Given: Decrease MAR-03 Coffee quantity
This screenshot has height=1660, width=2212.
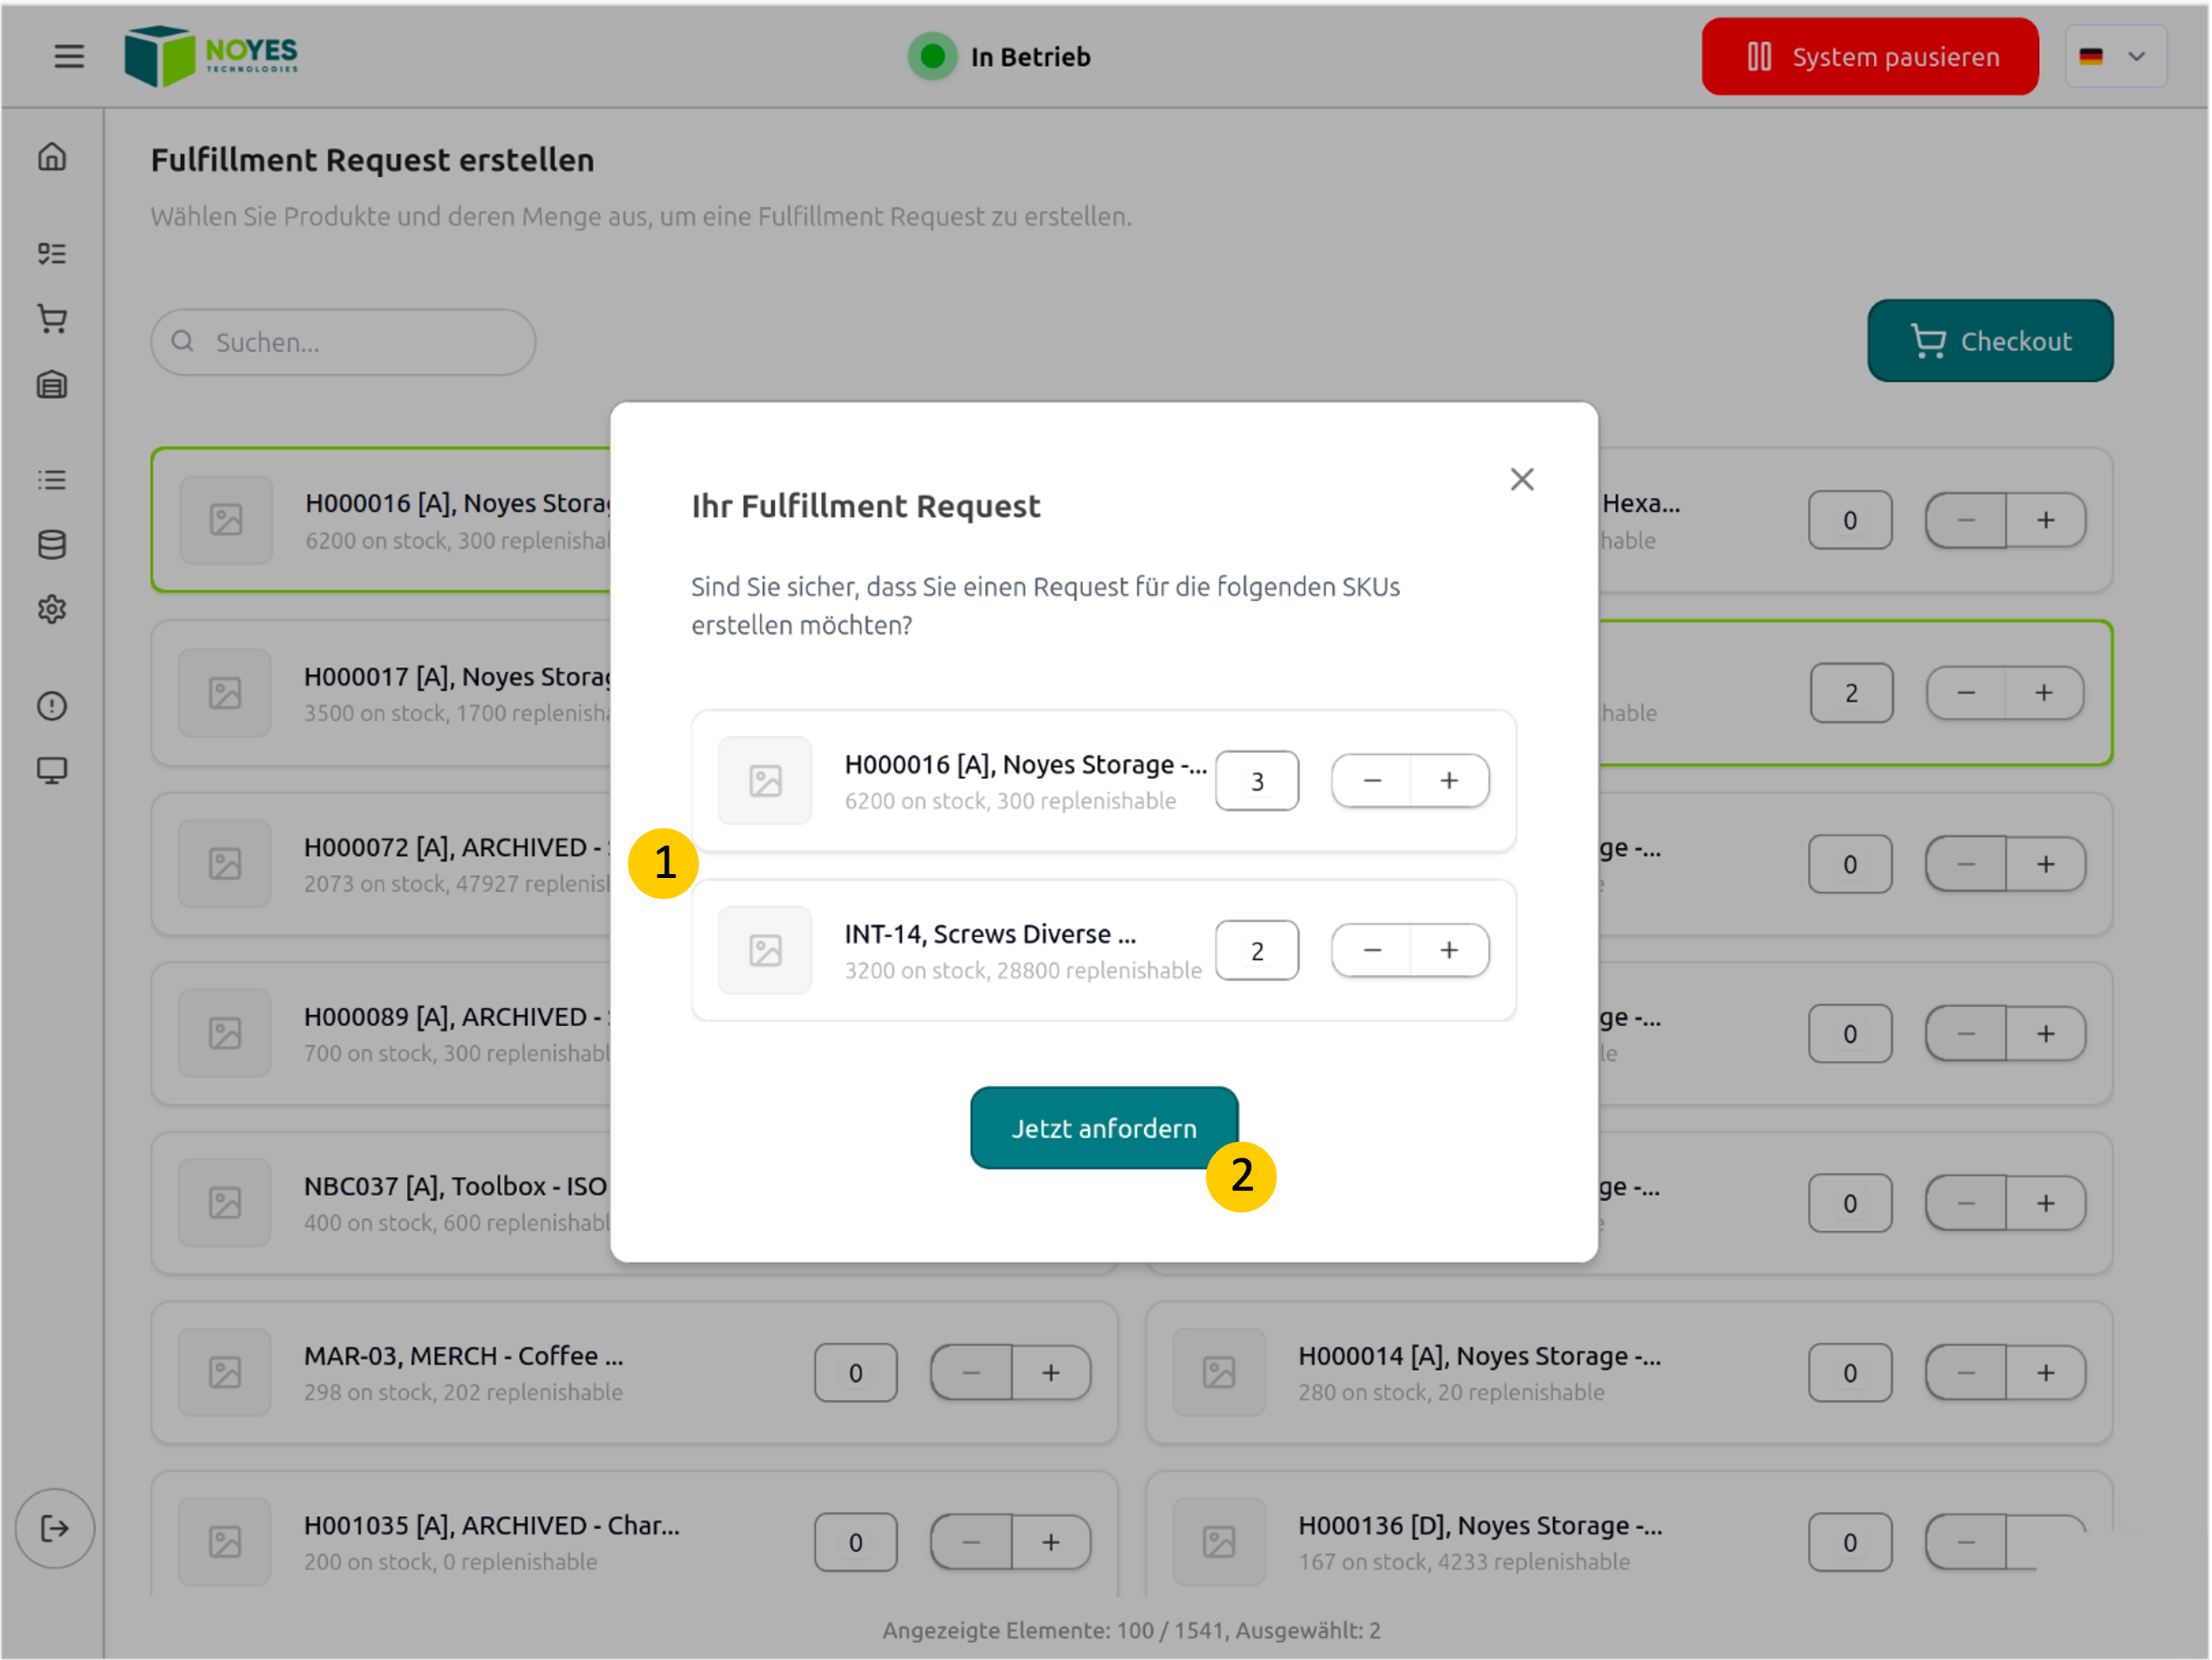Looking at the screenshot, I should [972, 1374].
